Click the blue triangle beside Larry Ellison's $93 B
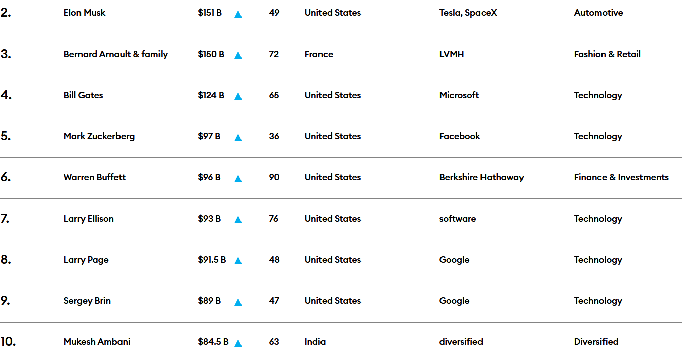Image resolution: width=682 pixels, height=358 pixels. tap(238, 220)
